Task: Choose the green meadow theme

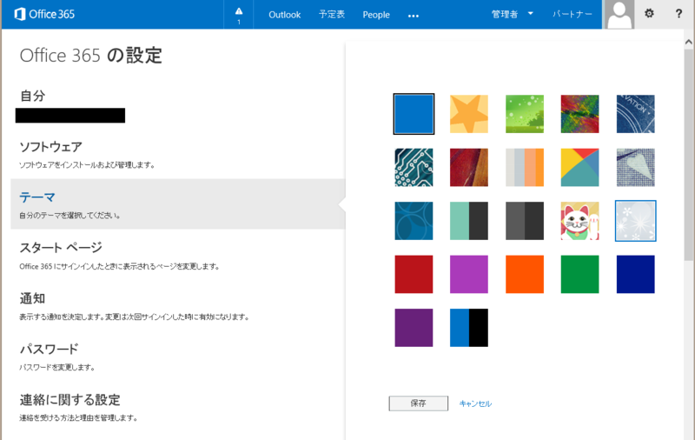Action: coord(525,114)
